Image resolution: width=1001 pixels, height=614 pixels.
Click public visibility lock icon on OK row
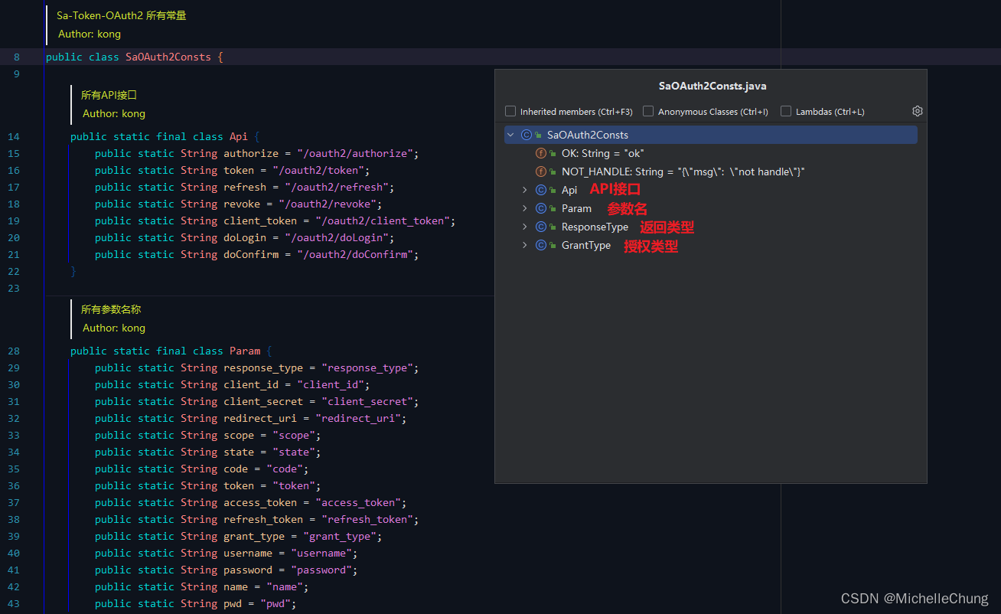pos(553,153)
